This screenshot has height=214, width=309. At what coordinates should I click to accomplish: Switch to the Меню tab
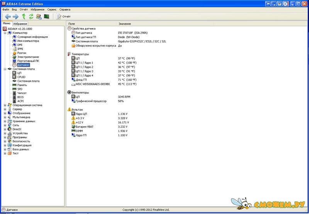click(7, 24)
